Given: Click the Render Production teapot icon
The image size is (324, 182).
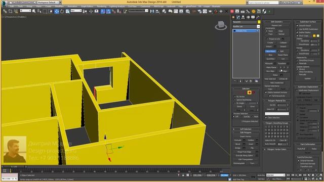Looking at the screenshot, I should 210,11.
